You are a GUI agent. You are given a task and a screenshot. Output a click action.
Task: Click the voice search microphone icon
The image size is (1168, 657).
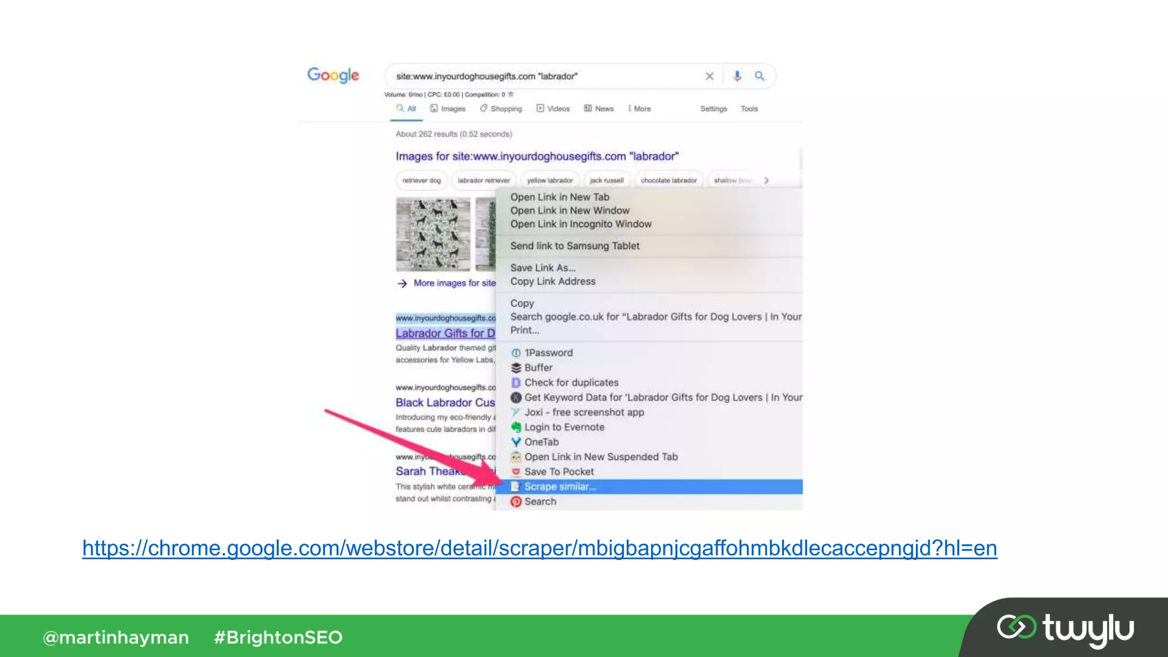point(737,76)
